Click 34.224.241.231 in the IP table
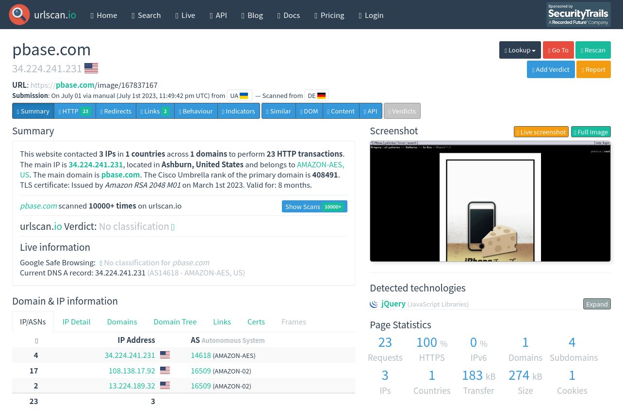Image resolution: width=623 pixels, height=420 pixels. [x=130, y=355]
